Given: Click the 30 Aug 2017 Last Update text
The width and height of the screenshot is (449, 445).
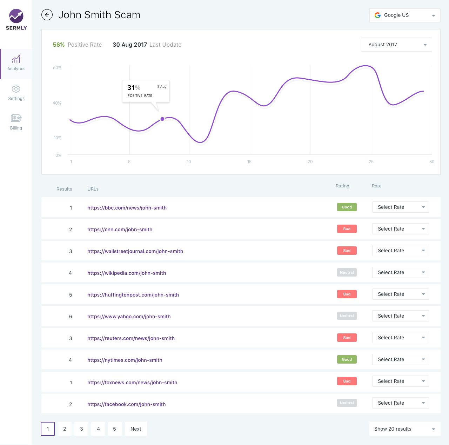Looking at the screenshot, I should (x=147, y=45).
